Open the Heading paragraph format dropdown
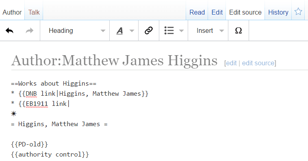 (75, 30)
